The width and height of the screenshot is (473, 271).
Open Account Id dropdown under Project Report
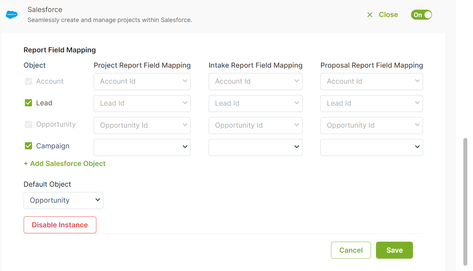tap(142, 81)
